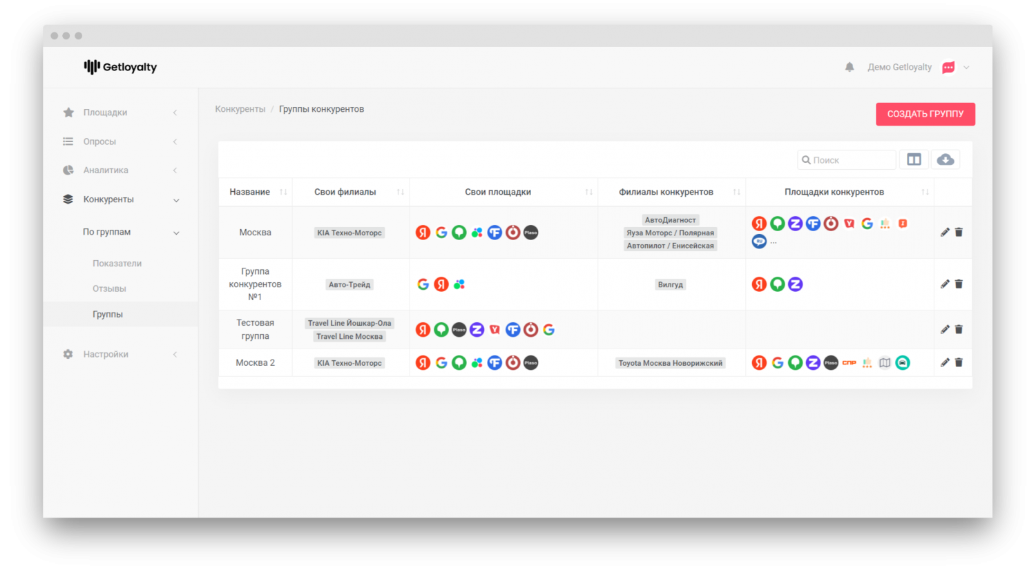1036x579 pixels.
Task: Open the Демо Getloyalty account dropdown
Action: (x=966, y=68)
